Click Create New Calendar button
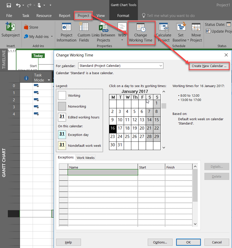Screen dimensions: 232x248 point(209,66)
